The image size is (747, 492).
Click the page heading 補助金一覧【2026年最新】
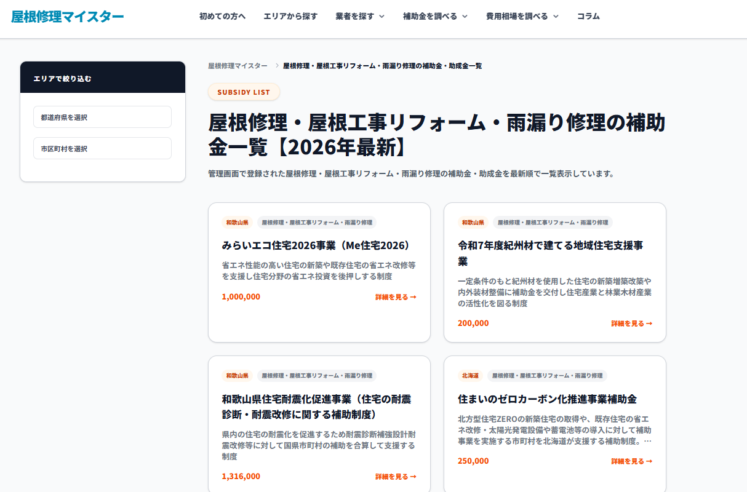(x=436, y=135)
